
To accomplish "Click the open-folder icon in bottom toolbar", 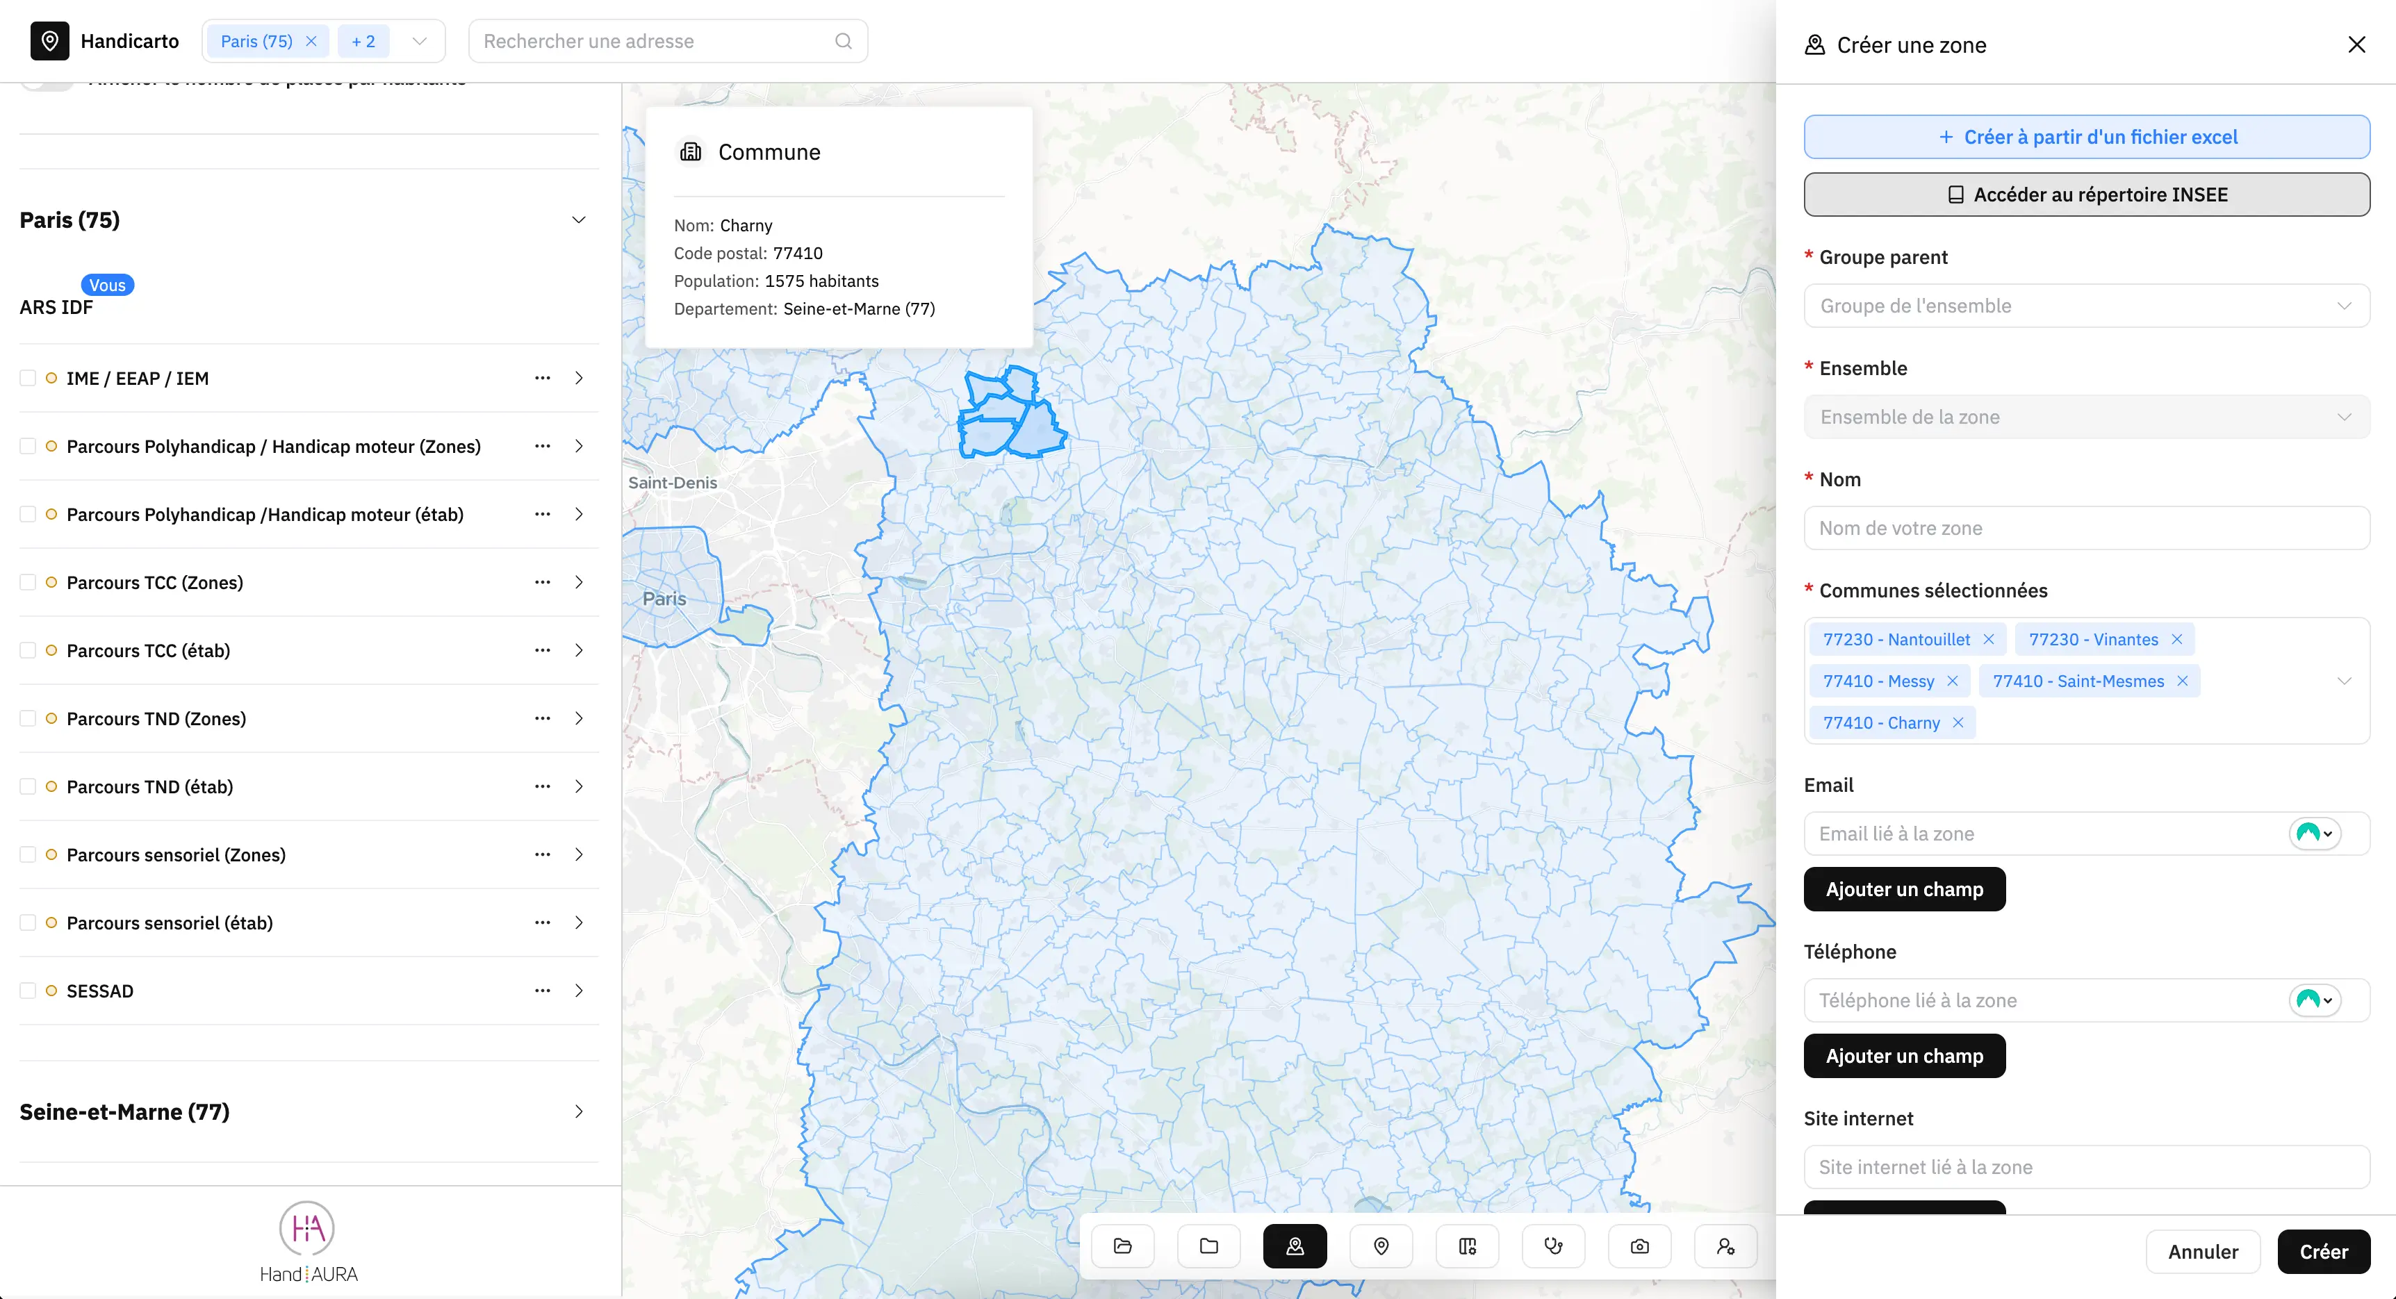I will pyautogui.click(x=1123, y=1246).
